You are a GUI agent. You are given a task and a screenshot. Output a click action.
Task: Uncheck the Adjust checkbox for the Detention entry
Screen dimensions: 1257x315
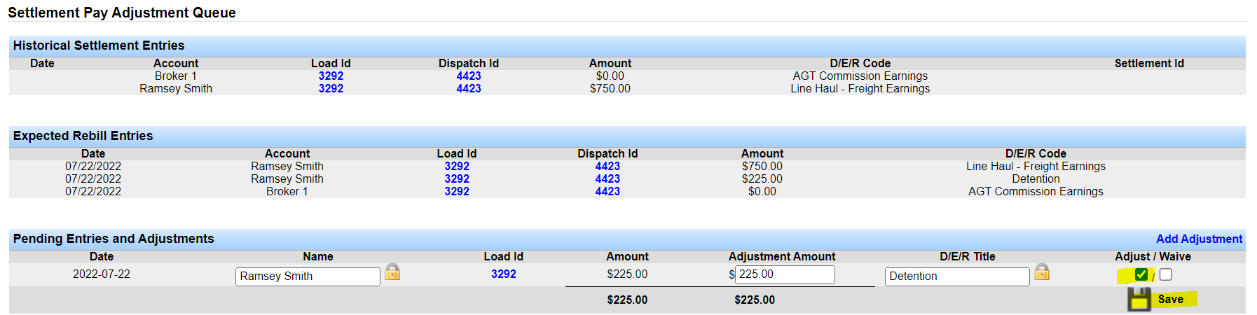click(x=1141, y=274)
